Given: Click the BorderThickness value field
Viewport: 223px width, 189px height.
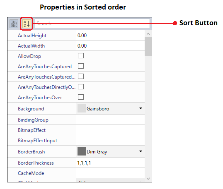Looking at the screenshot, I should (x=111, y=163).
